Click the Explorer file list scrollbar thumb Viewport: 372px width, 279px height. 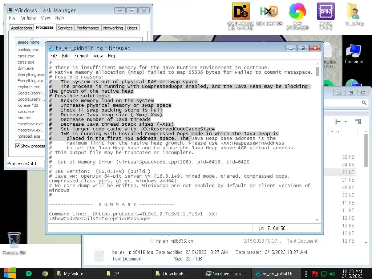(x=366, y=150)
